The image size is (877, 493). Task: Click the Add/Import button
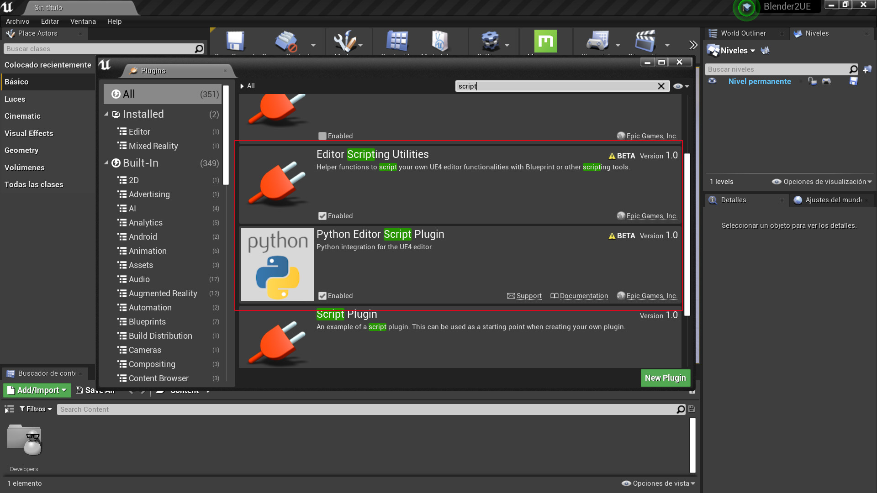point(37,390)
